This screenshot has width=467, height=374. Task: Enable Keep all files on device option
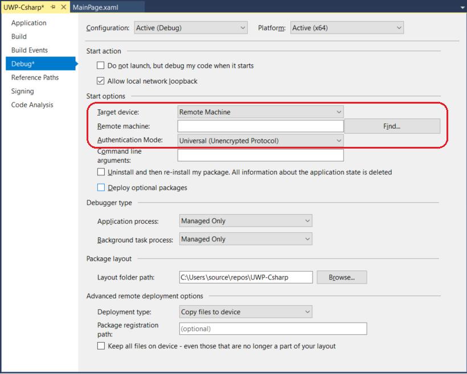pyautogui.click(x=101, y=346)
